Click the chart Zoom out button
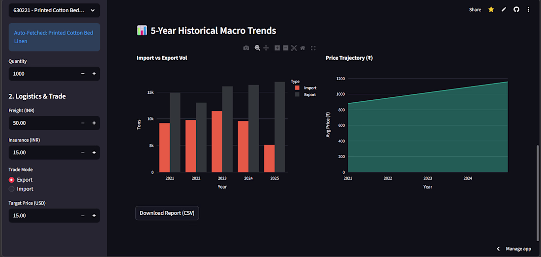The height and width of the screenshot is (257, 541). 286,48
